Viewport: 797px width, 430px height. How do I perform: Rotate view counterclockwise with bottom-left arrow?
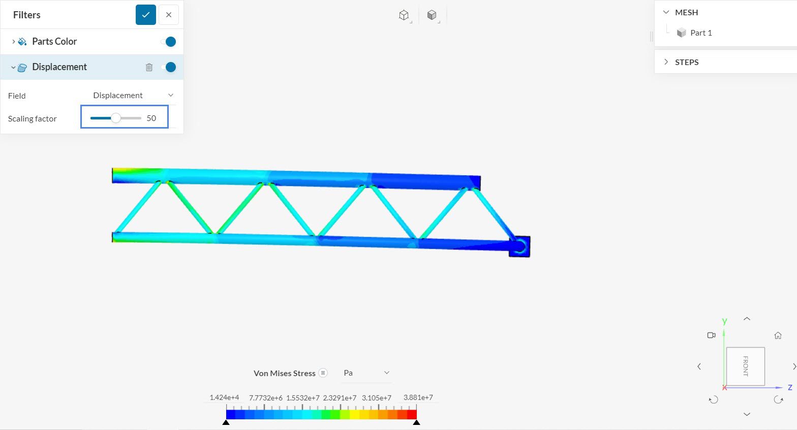[714, 400]
